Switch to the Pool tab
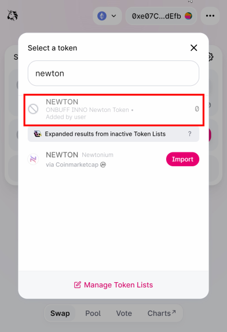The width and height of the screenshot is (227, 332). [93, 313]
